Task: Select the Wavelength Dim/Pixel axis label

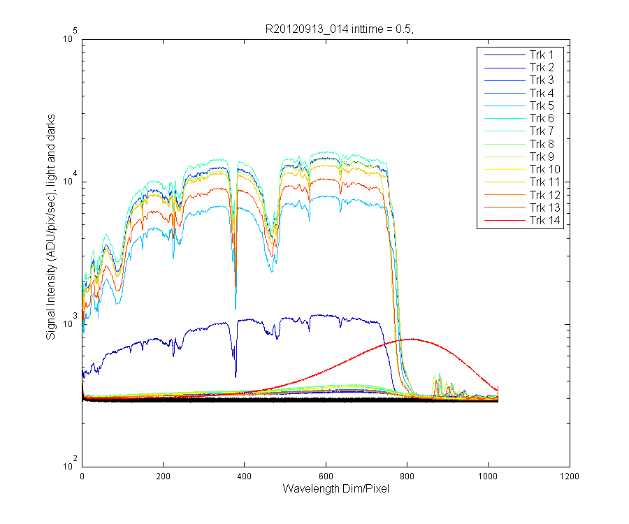Action: (335, 489)
